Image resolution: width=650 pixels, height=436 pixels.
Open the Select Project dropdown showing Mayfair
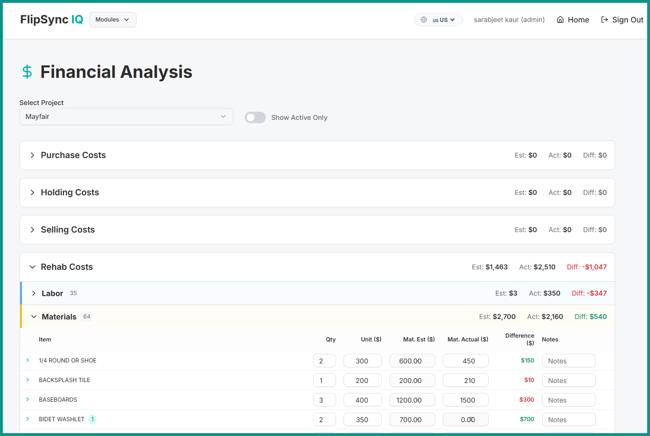point(126,117)
